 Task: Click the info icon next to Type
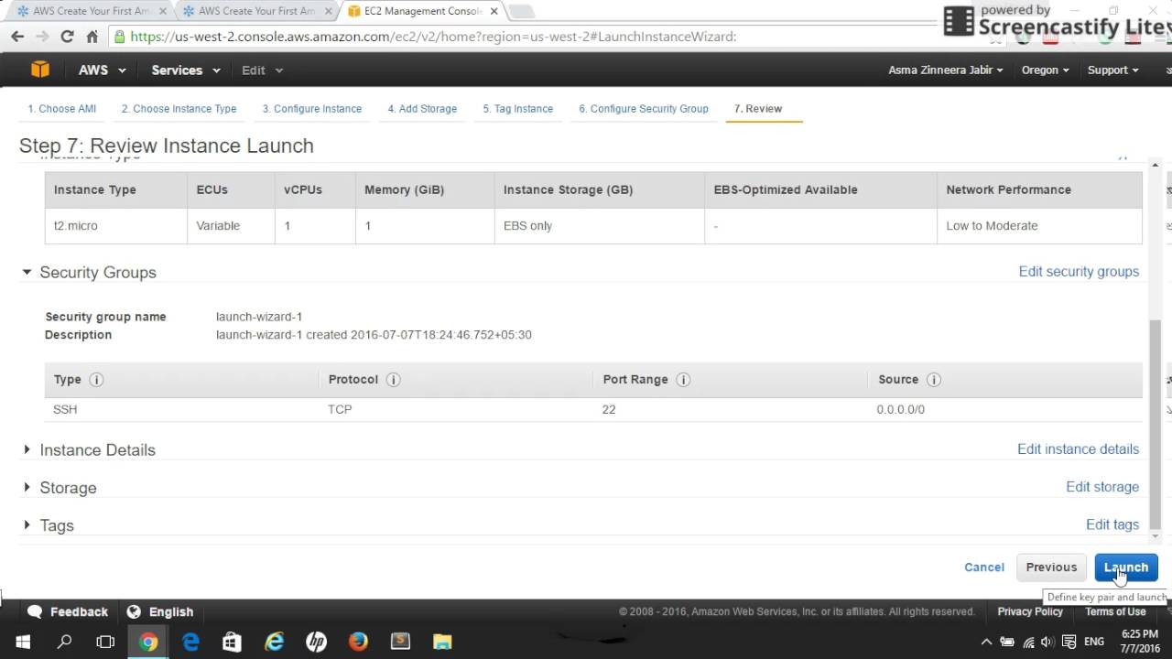point(96,380)
